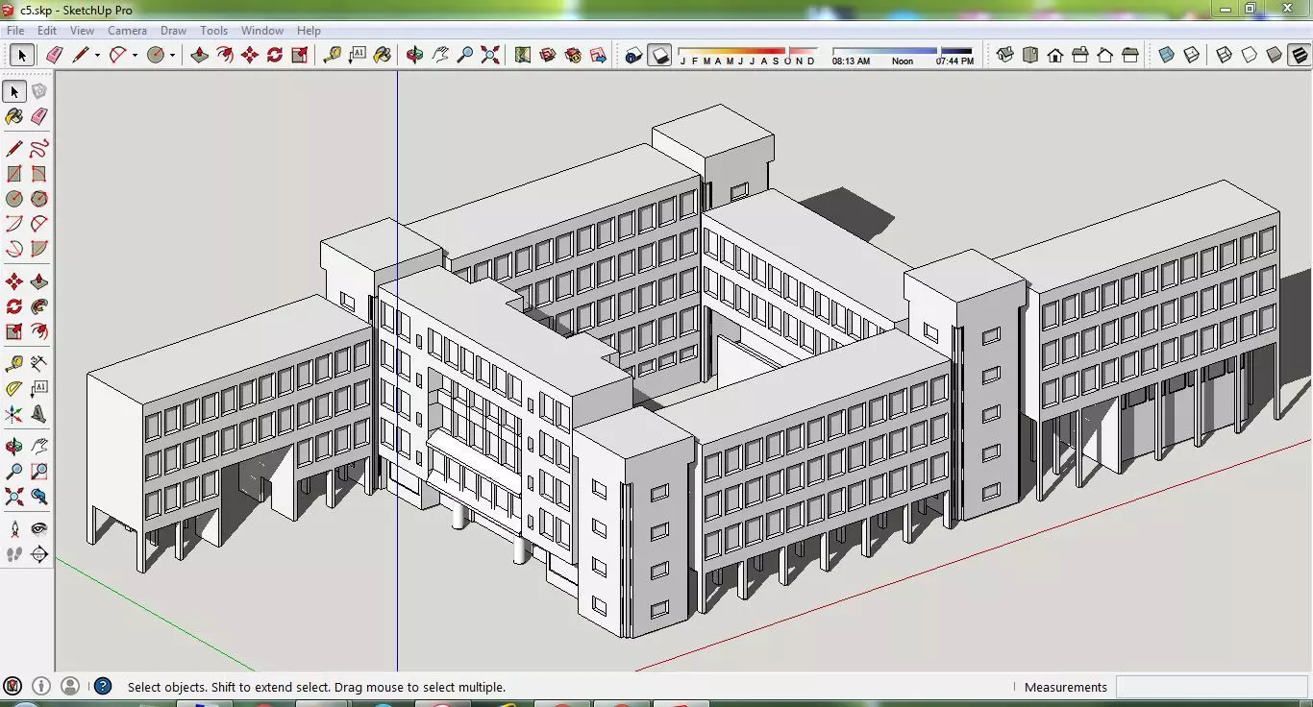Select Tape Measure tool in the top toolbar

[x=333, y=55]
